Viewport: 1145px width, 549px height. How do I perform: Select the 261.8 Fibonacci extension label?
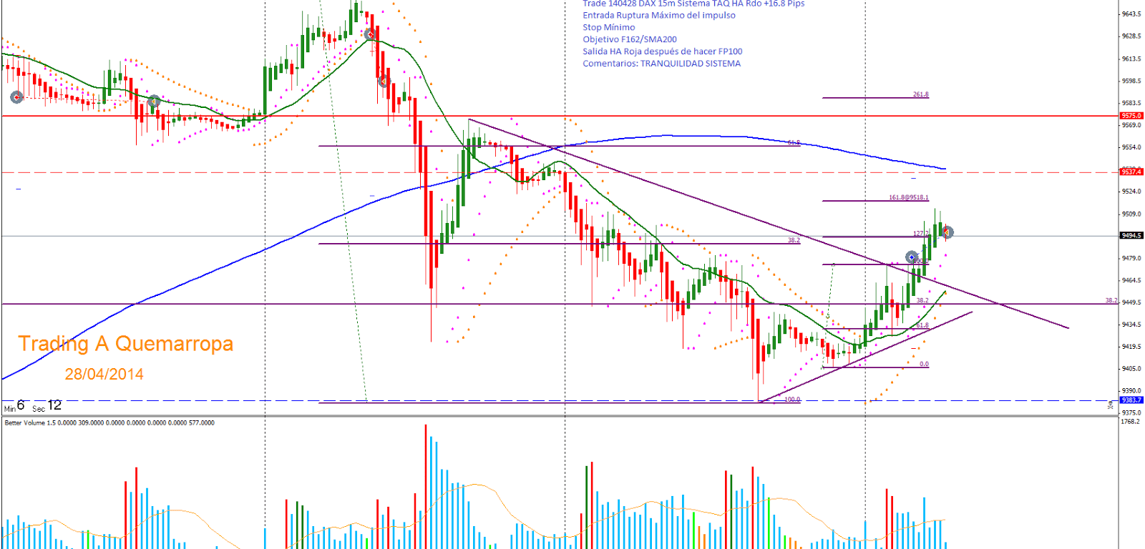click(x=920, y=94)
